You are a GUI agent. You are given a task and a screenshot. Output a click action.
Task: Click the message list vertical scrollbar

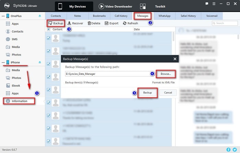point(173,36)
